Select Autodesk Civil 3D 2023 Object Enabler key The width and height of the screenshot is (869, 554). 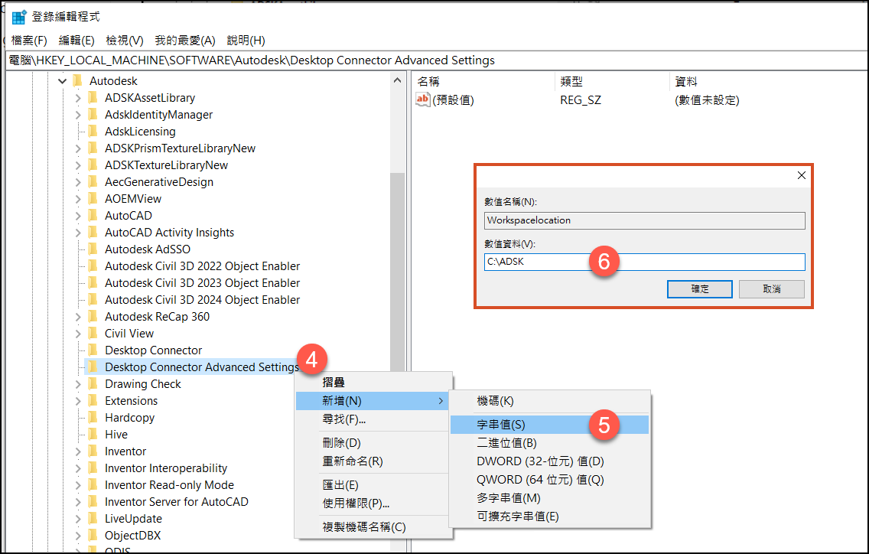click(202, 283)
